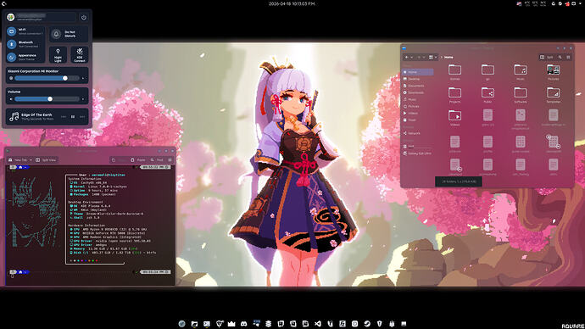The width and height of the screenshot is (585, 329).
Task: Skip to the previous track
Action: [x=64, y=117]
